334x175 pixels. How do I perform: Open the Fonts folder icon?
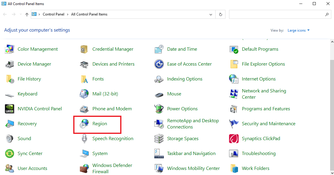click(84, 79)
